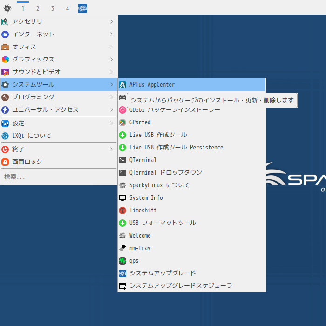The width and height of the screenshot is (326, 326).
Task: Open the Sparky main menu launcher icon
Action: 7,8
